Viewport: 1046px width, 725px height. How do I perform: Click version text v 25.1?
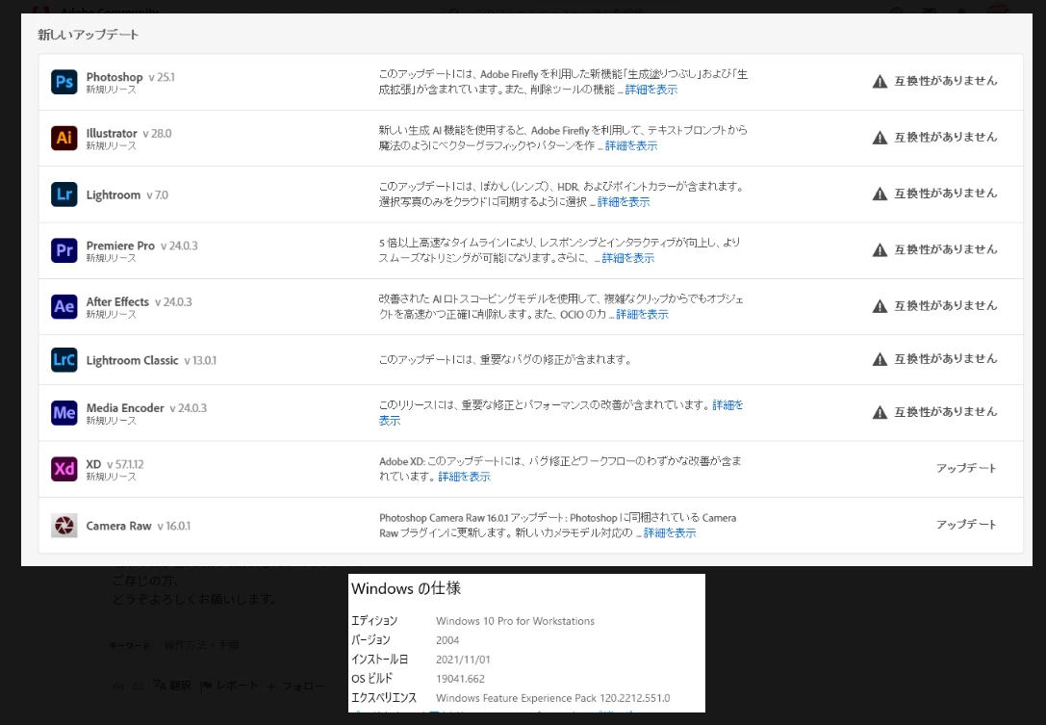(162, 77)
